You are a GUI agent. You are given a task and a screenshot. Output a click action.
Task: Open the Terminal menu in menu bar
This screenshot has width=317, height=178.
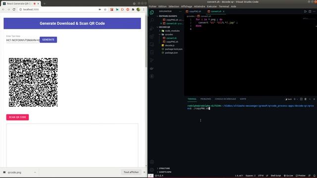click(224, 6)
